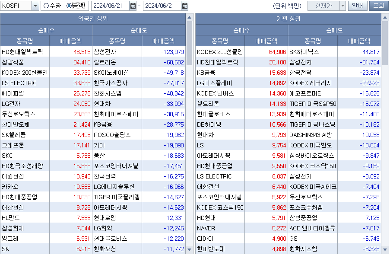Viewport: 390px width, 255px height.
Task: Select the 수량 radio option
Action: point(52,6)
